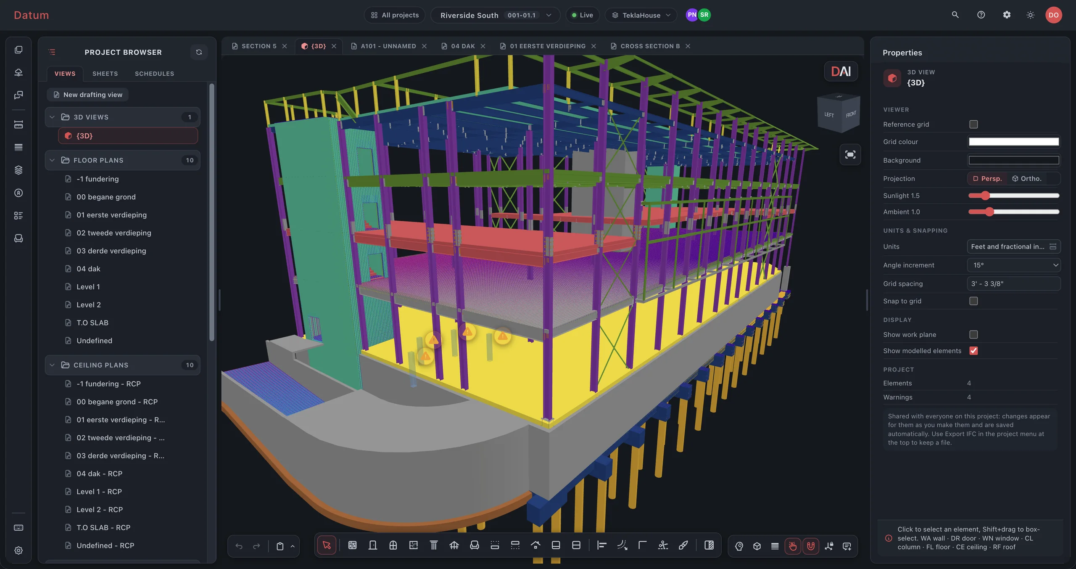Switch to the SHEETS tab
Image resolution: width=1076 pixels, height=569 pixels.
pos(105,74)
